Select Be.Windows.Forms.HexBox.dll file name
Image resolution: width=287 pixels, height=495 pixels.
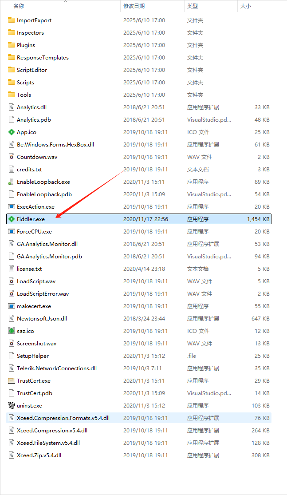(x=55, y=145)
